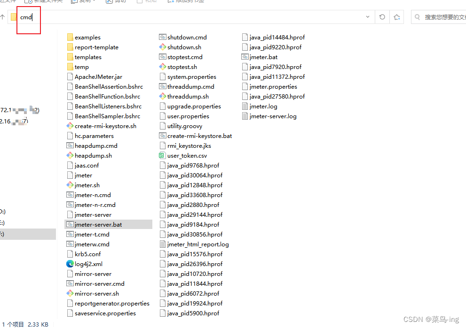Select ApacheJMeter.jar file name
Image resolution: width=466 pixels, height=328 pixels.
[98, 77]
